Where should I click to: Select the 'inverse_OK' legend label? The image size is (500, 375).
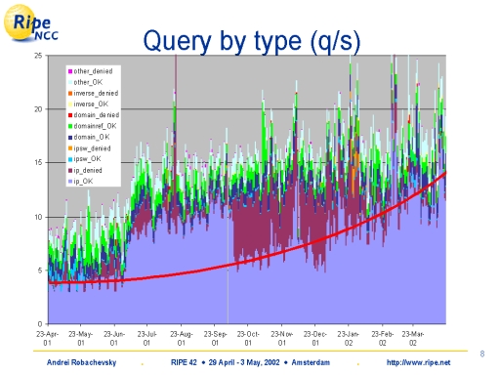point(91,104)
